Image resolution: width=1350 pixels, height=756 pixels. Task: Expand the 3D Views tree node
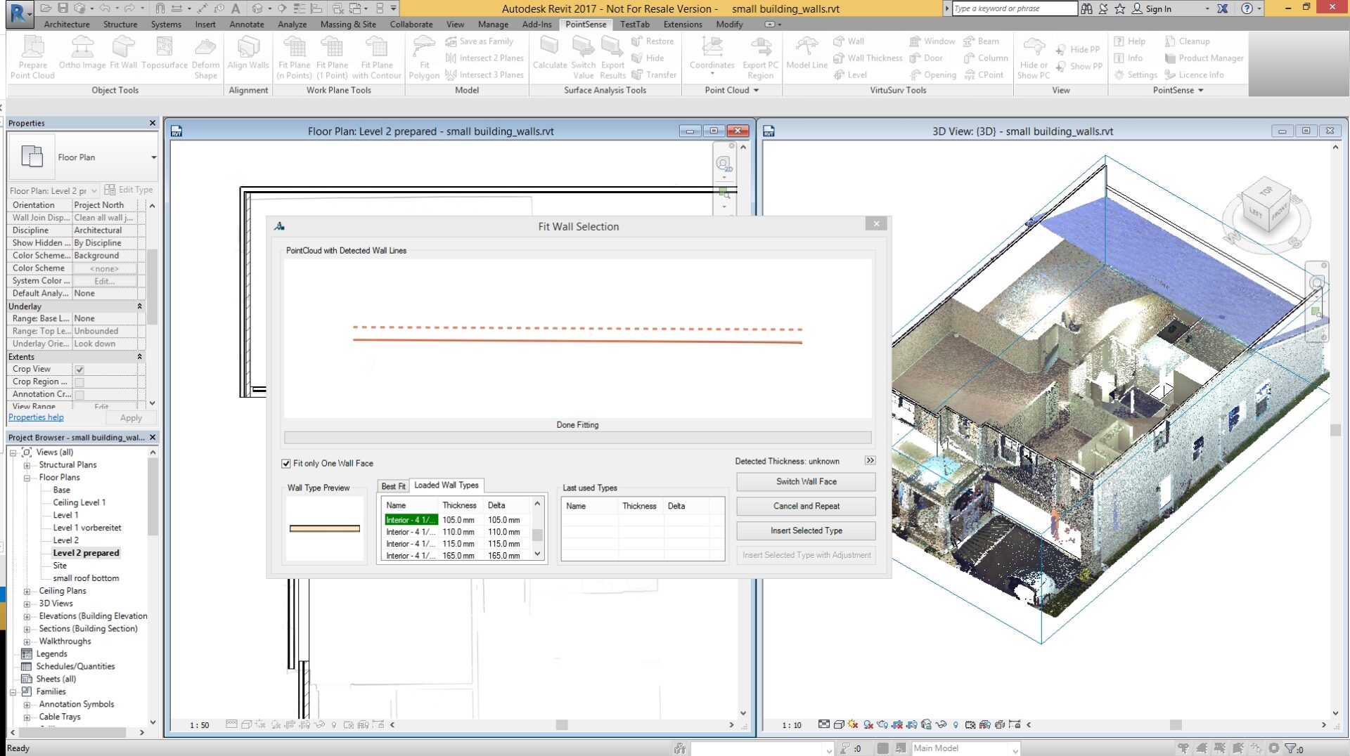point(27,604)
